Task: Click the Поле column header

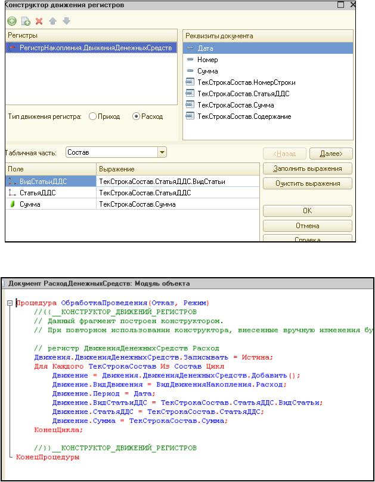Action: coord(51,169)
